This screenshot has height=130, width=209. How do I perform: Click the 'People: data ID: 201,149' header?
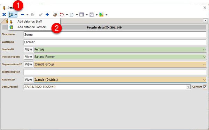point(104,28)
